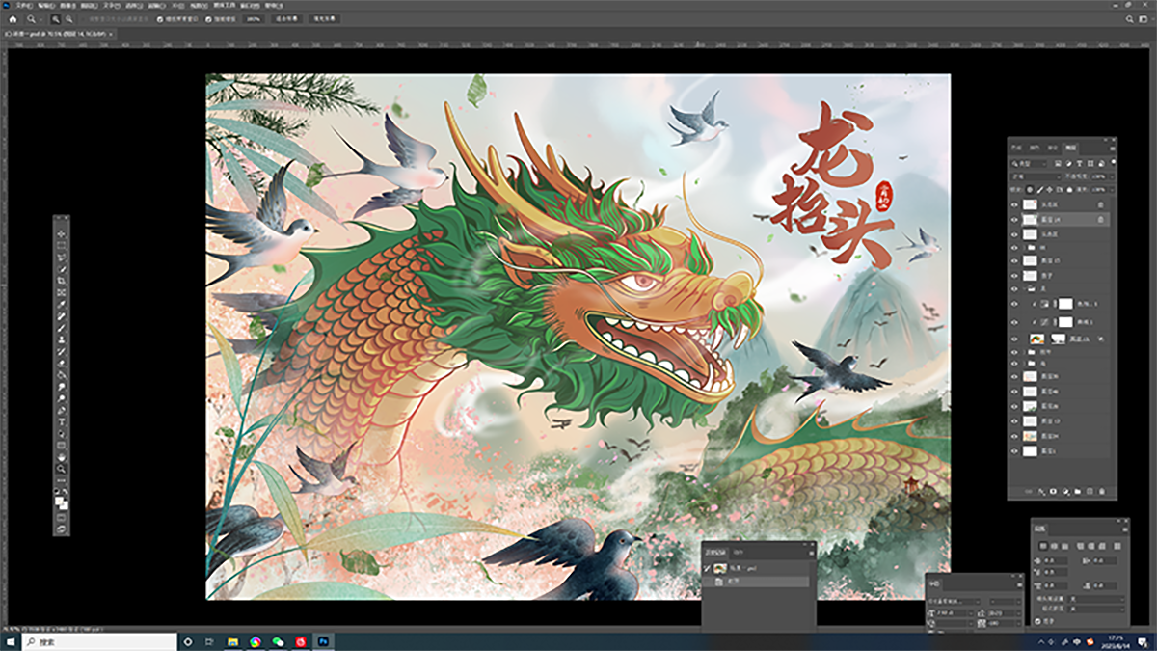Open the Zoom tool preset dropdown arrow
The image size is (1157, 651).
coord(40,19)
